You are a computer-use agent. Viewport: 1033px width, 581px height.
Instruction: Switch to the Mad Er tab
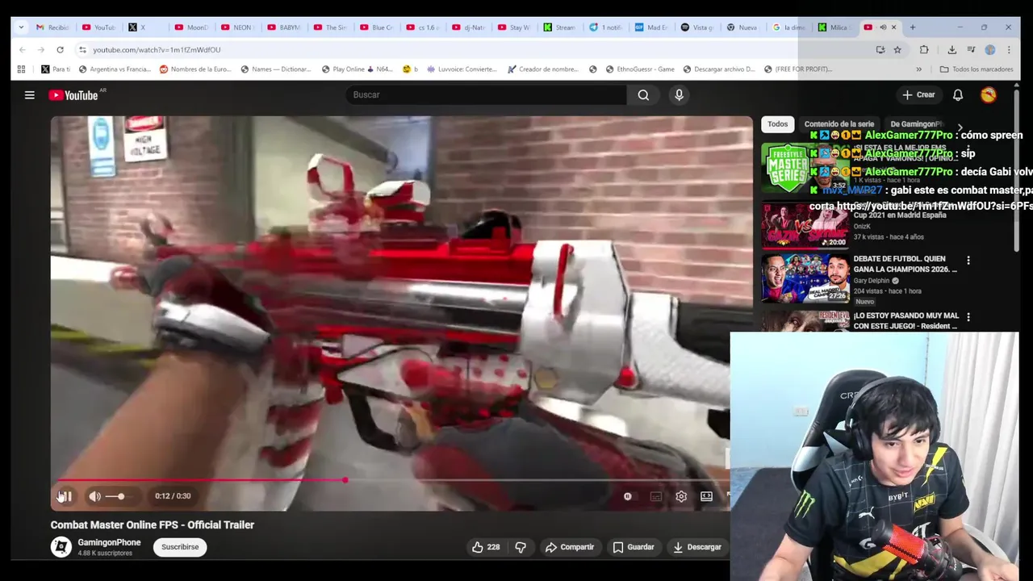[651, 27]
